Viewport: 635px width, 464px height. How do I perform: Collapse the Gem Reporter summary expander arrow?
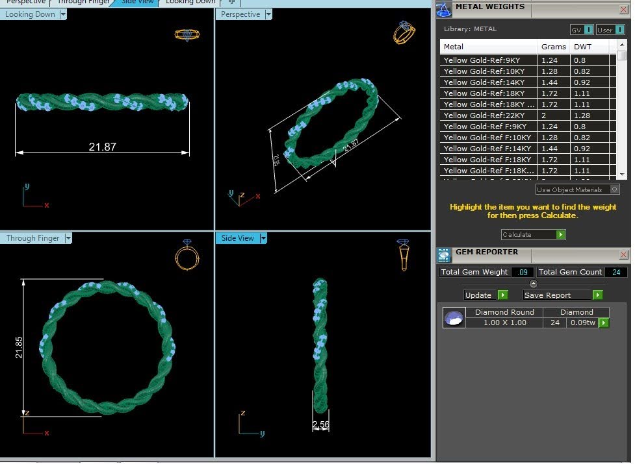[x=534, y=284]
